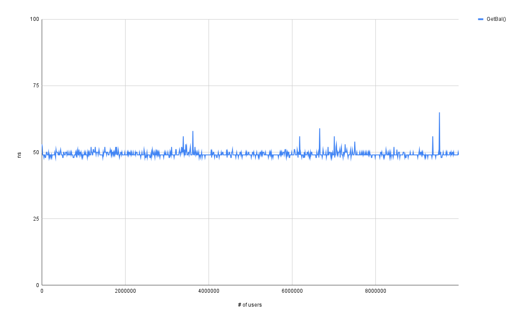The height and width of the screenshot is (324, 524).
Task: Click the "# of users" x-axis title
Action: click(x=250, y=305)
